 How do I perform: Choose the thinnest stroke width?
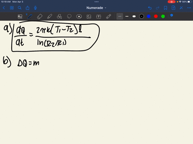[x=120, y=16]
